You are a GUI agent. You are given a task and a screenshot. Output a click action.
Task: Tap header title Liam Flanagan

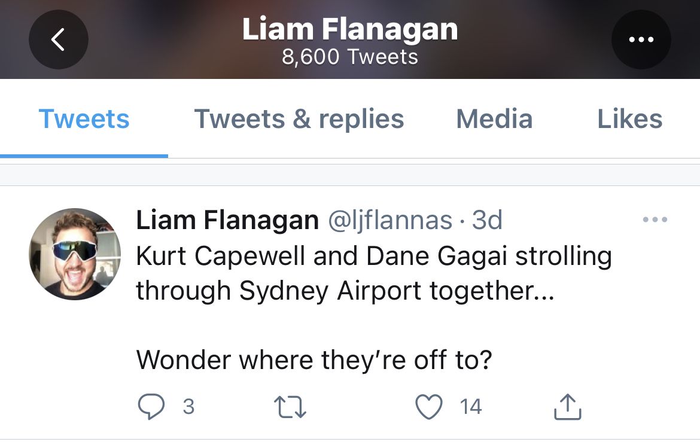[x=350, y=29]
